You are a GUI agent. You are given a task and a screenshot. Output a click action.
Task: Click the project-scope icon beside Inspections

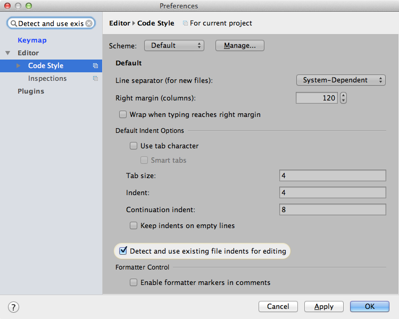[x=95, y=79]
